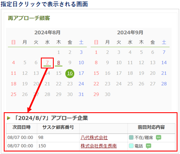This screenshot has height=154, width=180.
Task: Collapse the 「2024/8/7」アプローチ企業 triangle
Action: coord(9,118)
